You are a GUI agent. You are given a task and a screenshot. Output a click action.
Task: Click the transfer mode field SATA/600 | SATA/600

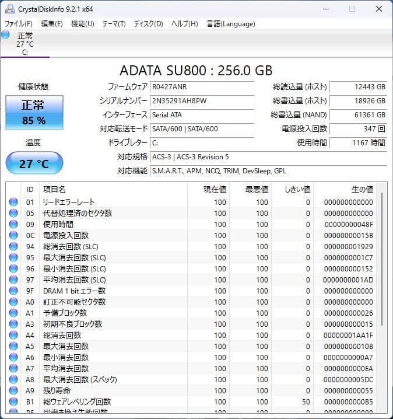202,129
